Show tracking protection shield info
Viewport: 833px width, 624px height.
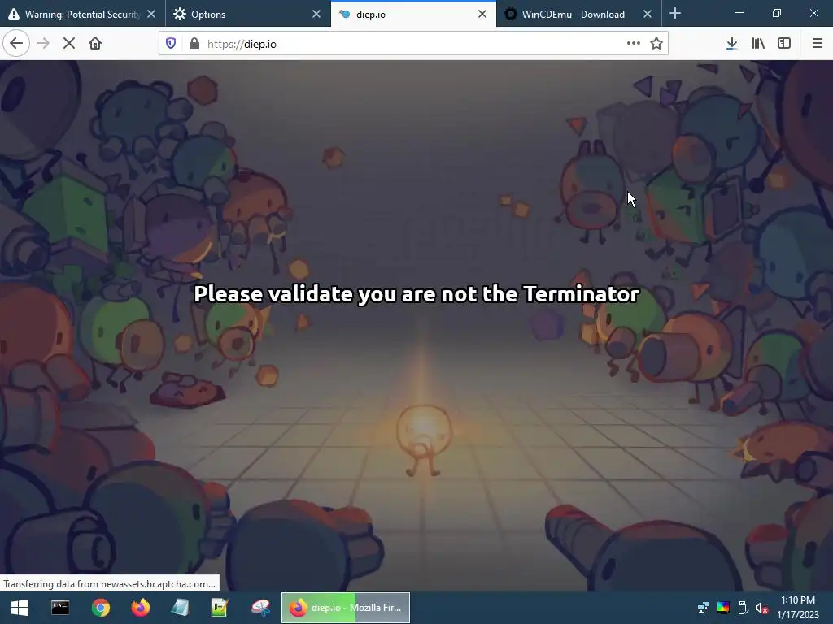(x=171, y=44)
